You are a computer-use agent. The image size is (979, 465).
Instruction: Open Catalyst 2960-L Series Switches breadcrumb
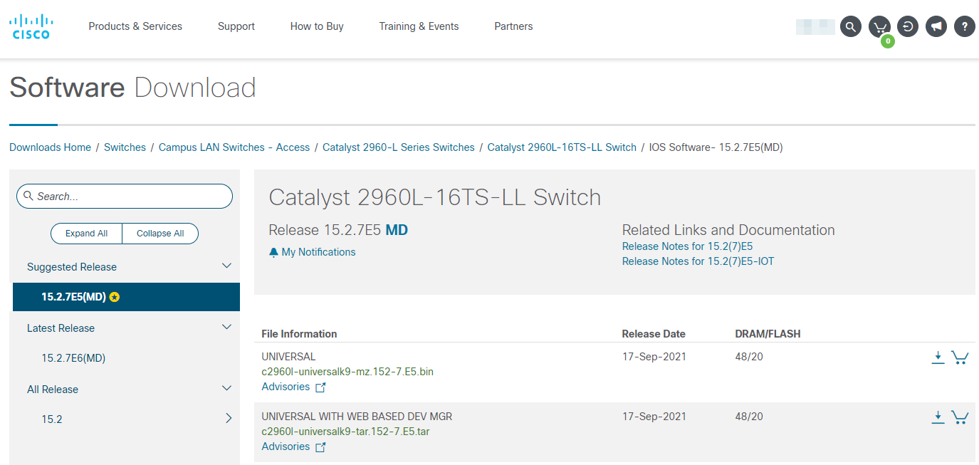coord(399,147)
